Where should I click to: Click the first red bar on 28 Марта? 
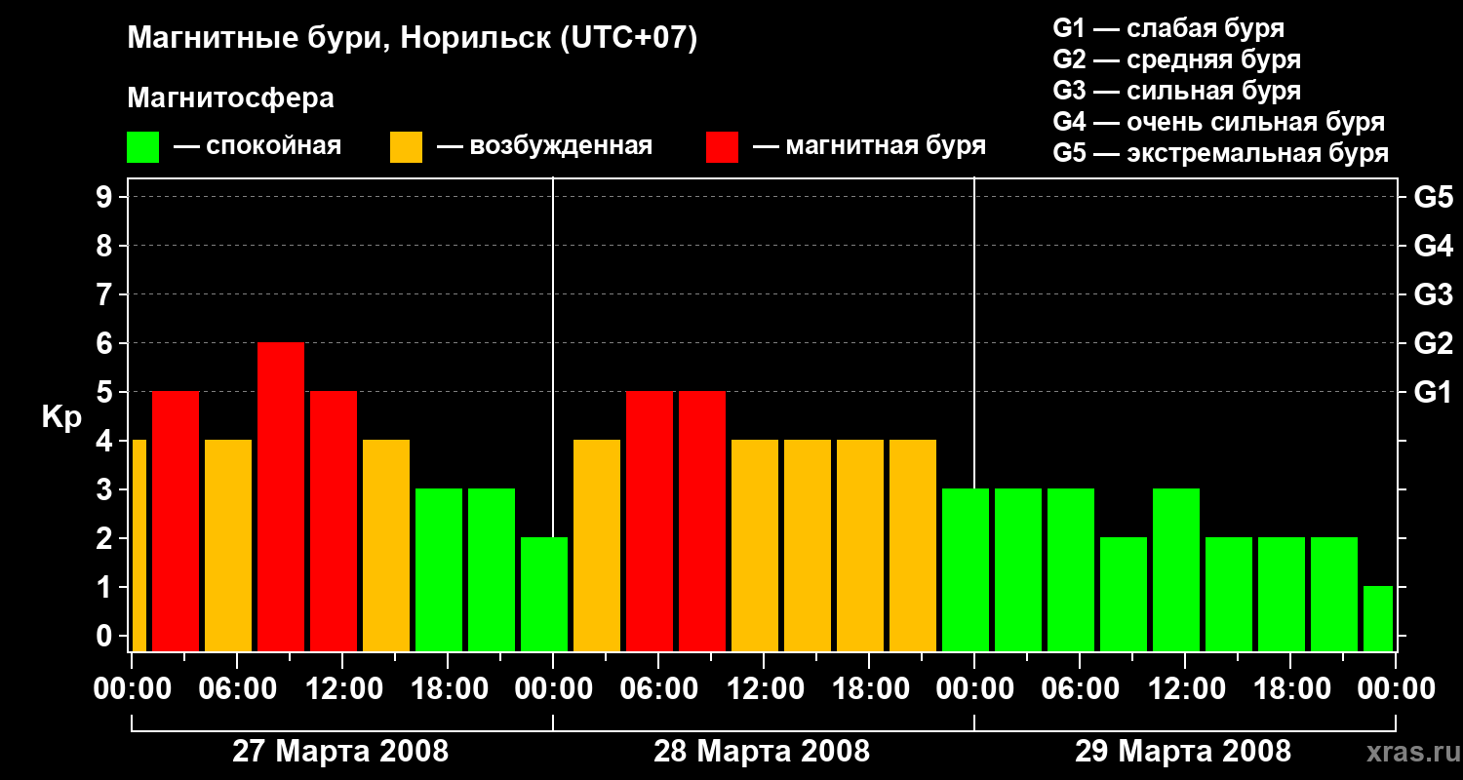650,521
